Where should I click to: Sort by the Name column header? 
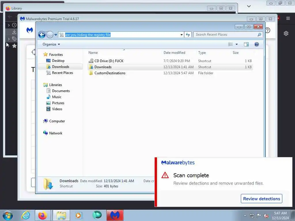click(124, 53)
